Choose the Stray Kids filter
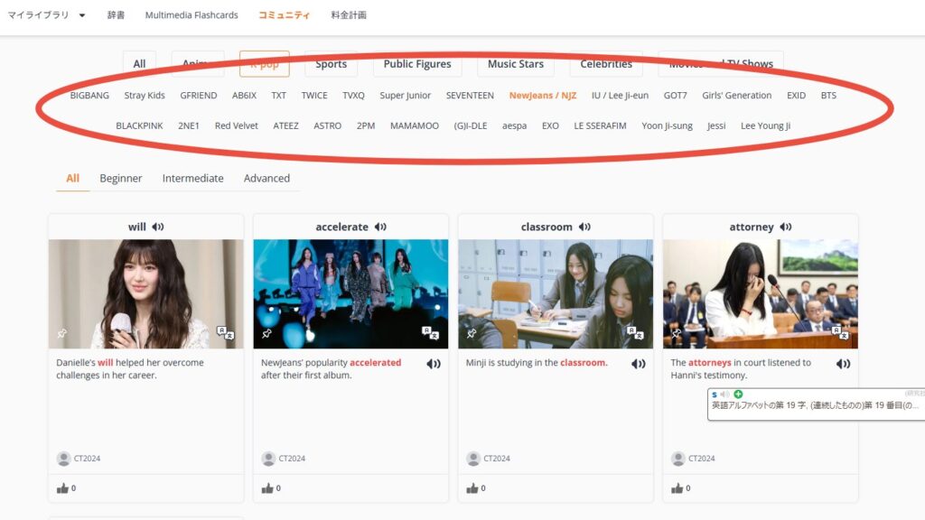The image size is (925, 520). pos(145,95)
